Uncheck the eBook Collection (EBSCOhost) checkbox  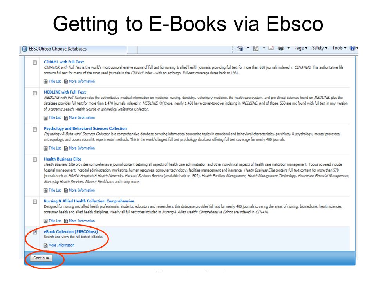click(x=35, y=232)
